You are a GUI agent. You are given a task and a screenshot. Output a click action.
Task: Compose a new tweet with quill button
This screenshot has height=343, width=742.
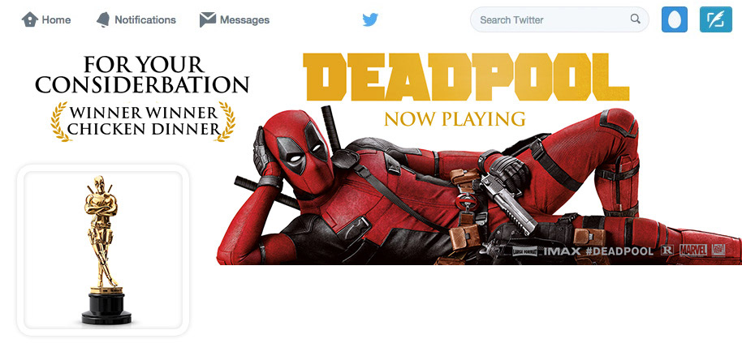click(715, 19)
